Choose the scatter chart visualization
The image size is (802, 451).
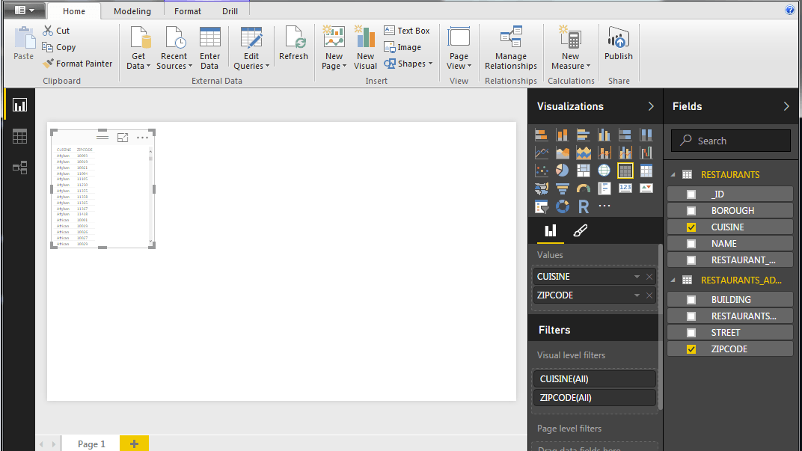click(x=542, y=171)
